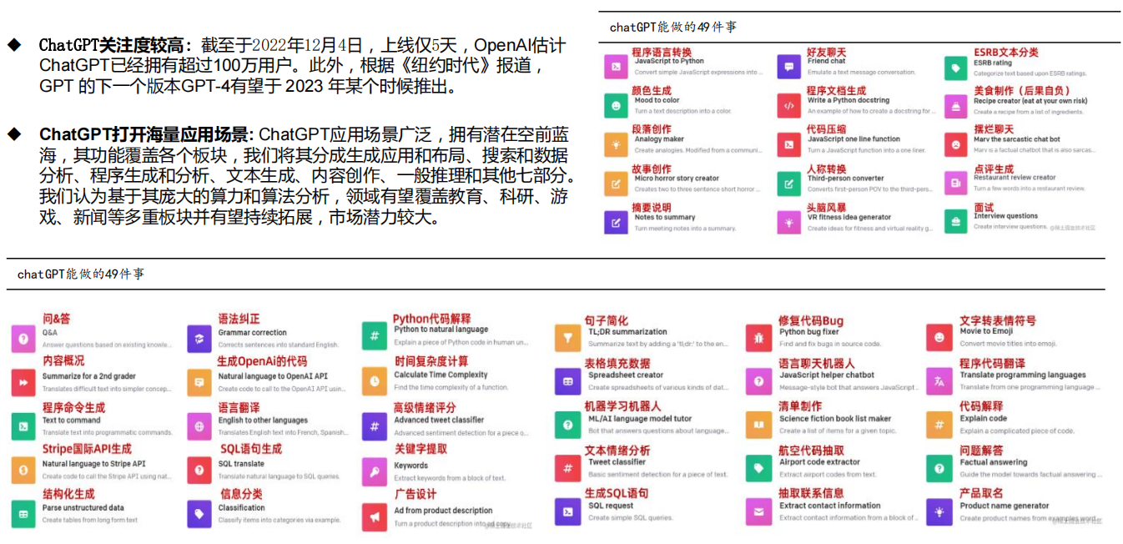Click the Recipe creator icon

tap(955, 106)
